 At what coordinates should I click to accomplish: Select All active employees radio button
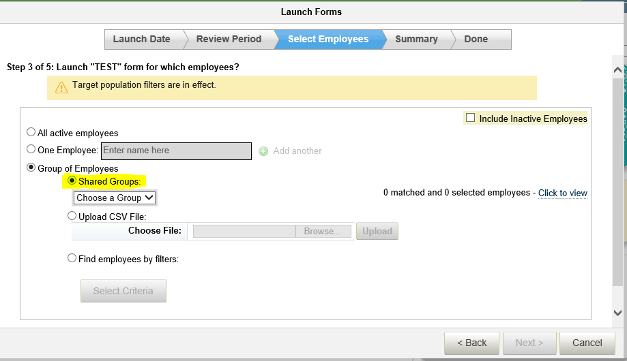coord(31,131)
